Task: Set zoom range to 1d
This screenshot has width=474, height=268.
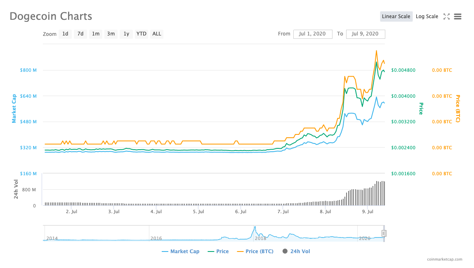Action: 65,34
